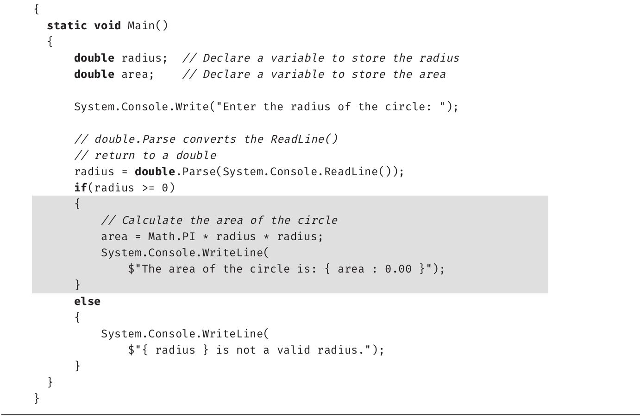Click the if(radius >= 0) condition
640x419 pixels.
click(x=125, y=188)
